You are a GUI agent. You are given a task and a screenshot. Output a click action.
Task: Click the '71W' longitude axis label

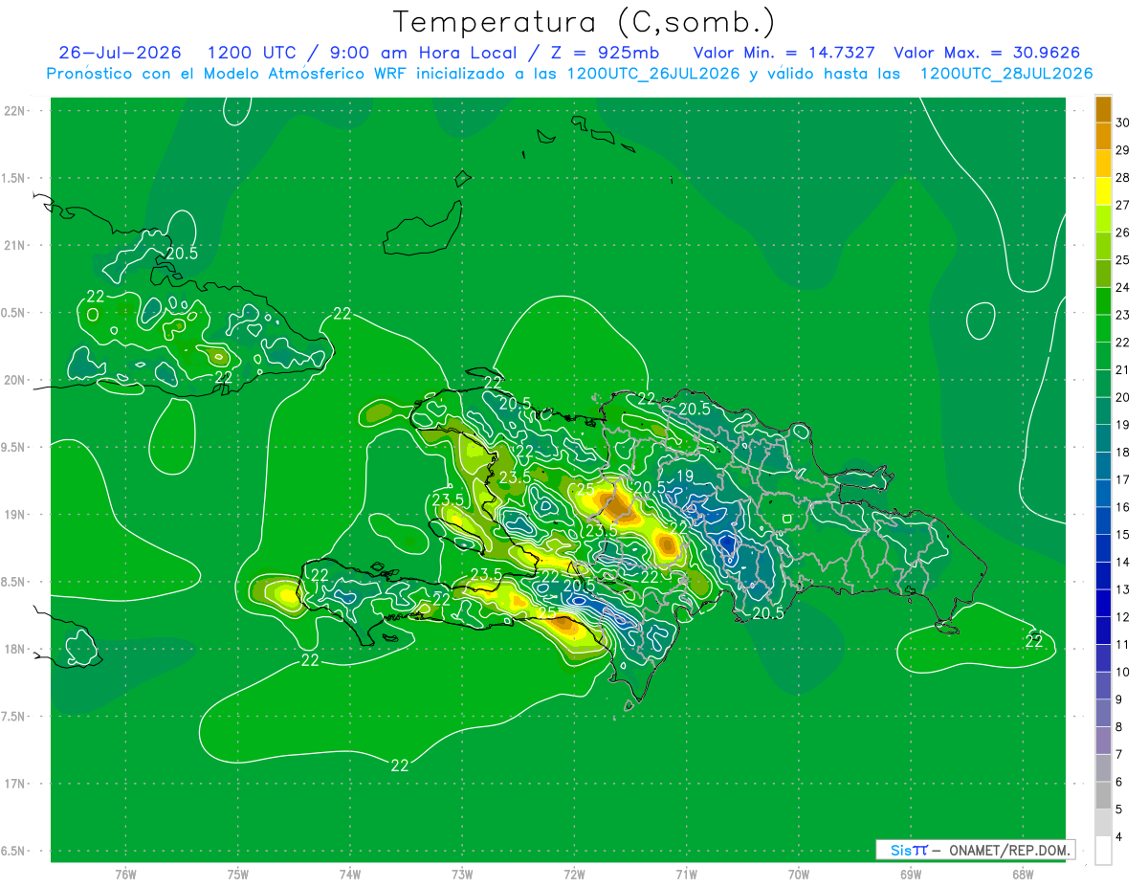(686, 874)
